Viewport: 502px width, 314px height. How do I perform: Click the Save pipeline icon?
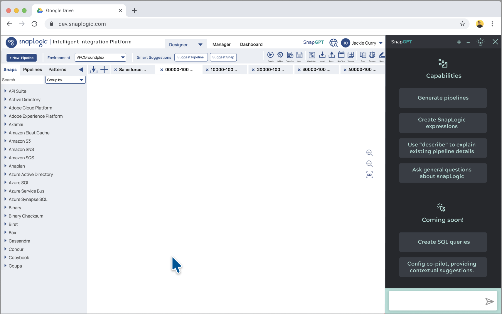[299, 55]
